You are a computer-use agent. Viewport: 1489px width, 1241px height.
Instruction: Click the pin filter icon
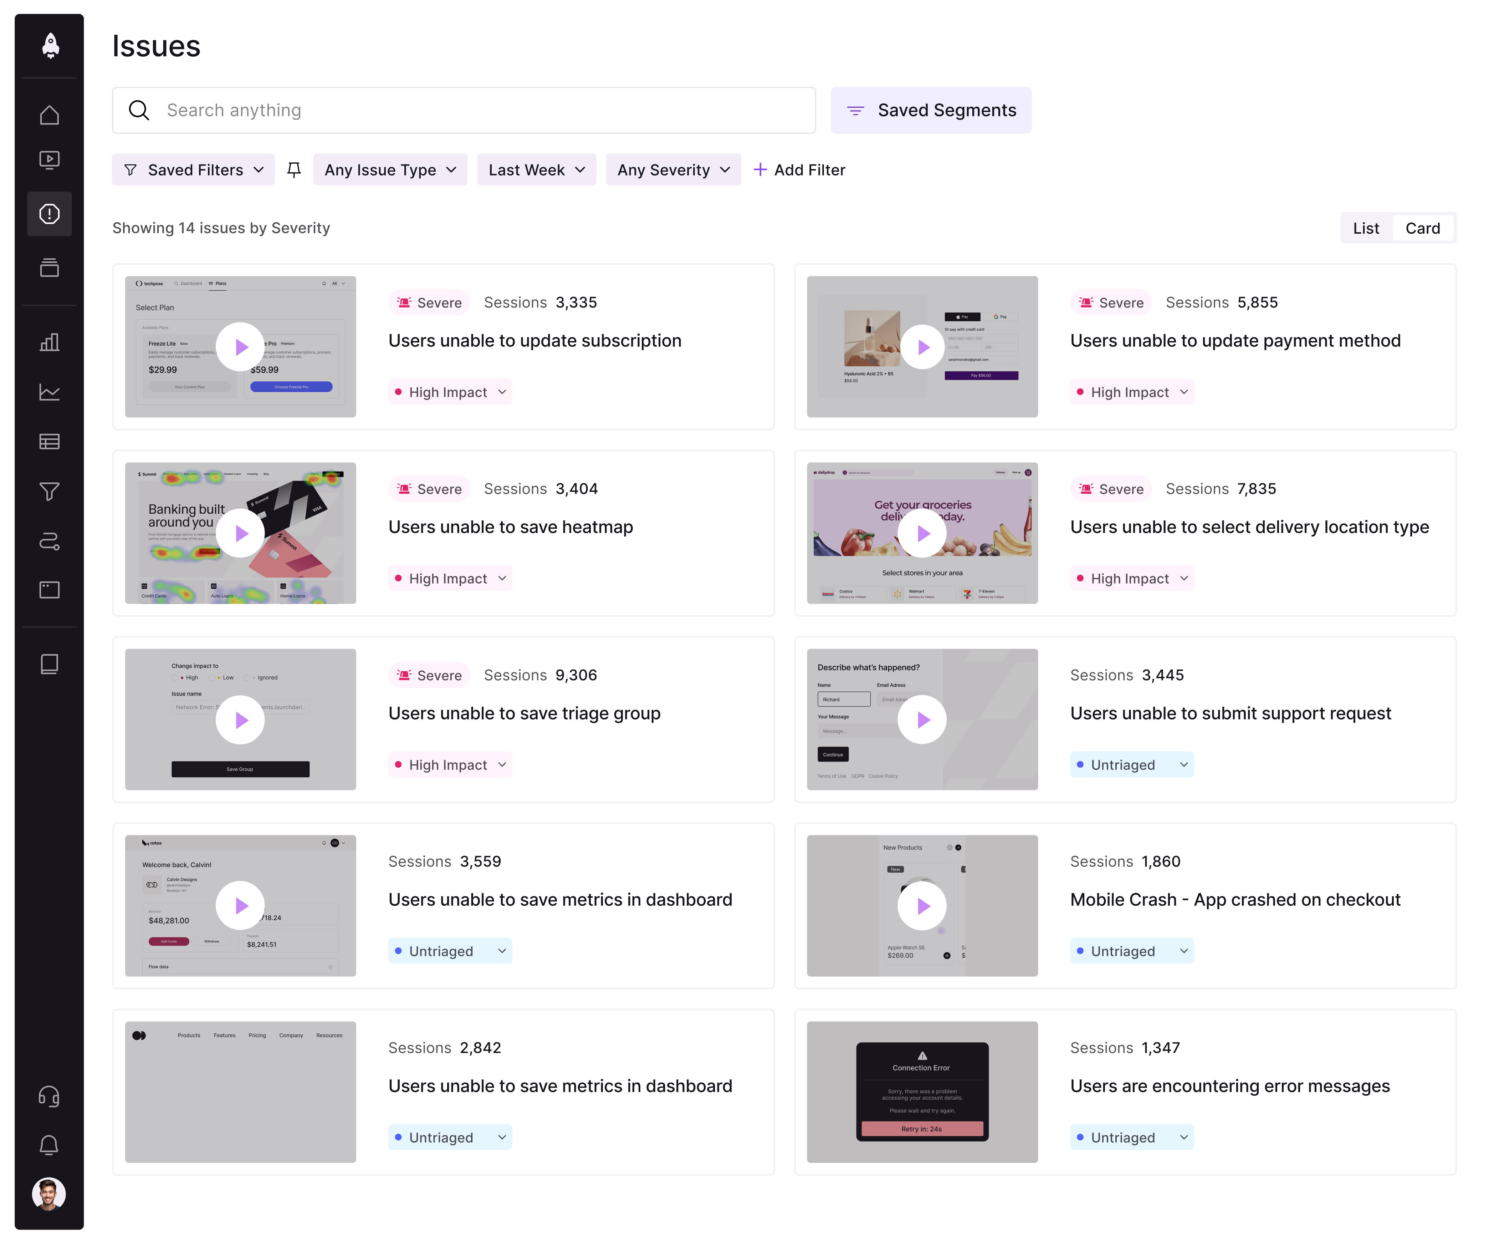click(x=293, y=169)
